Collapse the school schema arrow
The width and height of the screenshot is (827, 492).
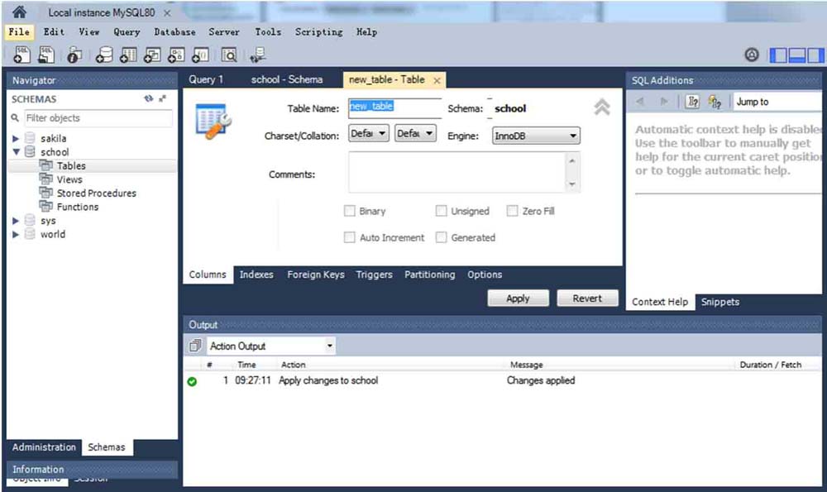tap(16, 152)
